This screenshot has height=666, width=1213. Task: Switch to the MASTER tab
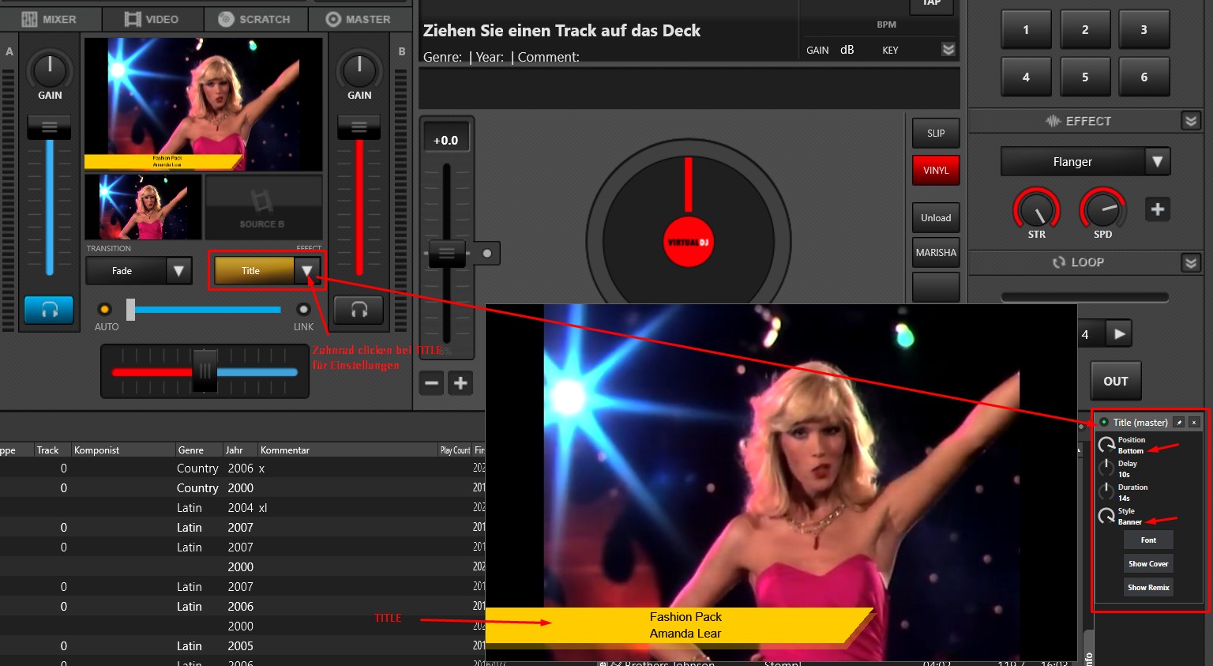[x=359, y=19]
